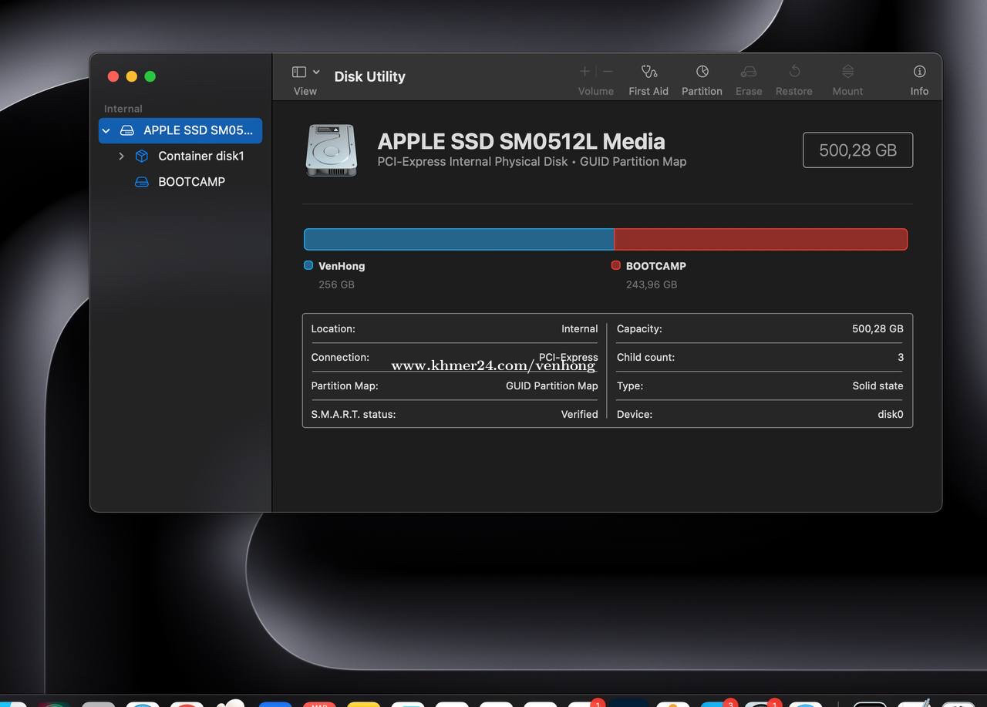Screen dimensions: 987x707
Task: Choose the Restore arrow icon
Action: tap(794, 71)
